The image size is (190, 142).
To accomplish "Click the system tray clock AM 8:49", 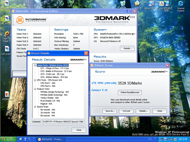I will tap(183, 139).
